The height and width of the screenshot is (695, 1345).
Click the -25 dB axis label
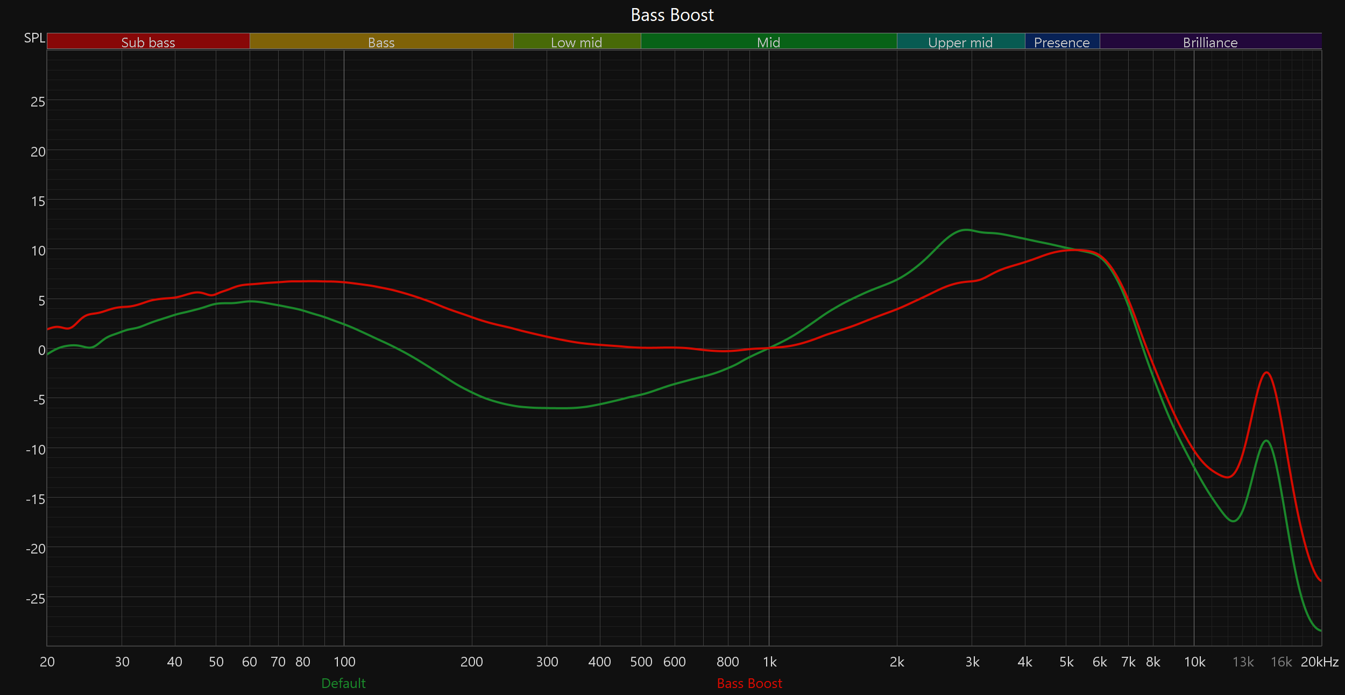tap(36, 598)
